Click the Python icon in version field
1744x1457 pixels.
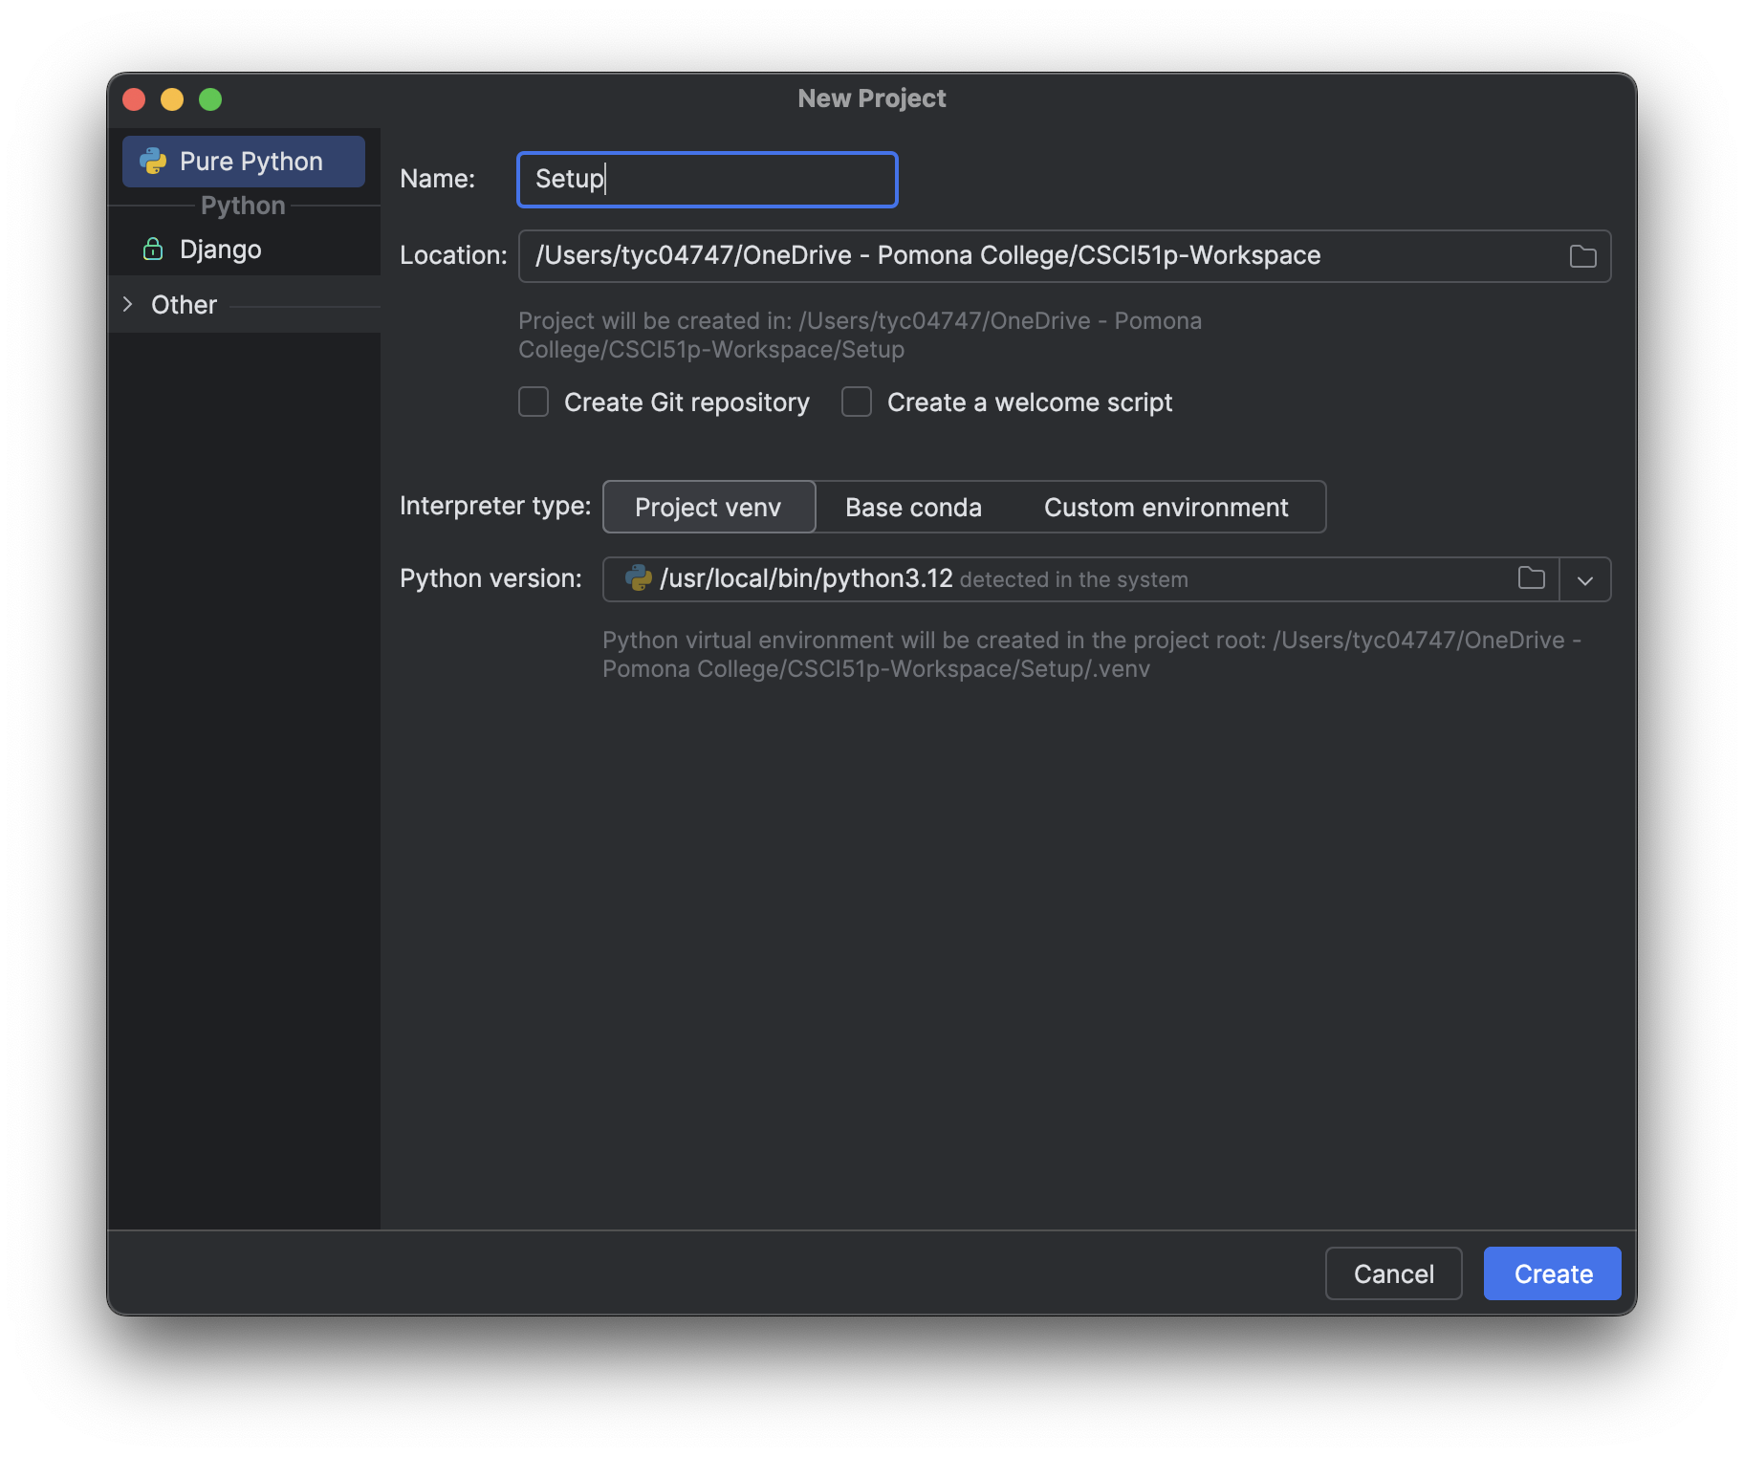[x=638, y=578]
